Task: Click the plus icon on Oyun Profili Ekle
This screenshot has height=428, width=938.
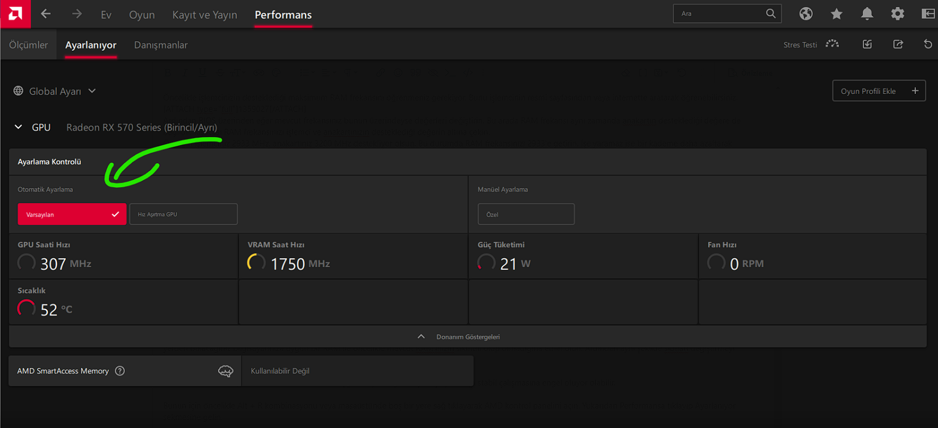Action: [x=915, y=90]
